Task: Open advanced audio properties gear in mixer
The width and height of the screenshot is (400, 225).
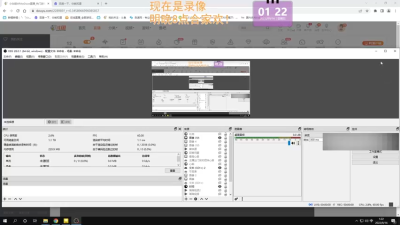Action: click(236, 199)
